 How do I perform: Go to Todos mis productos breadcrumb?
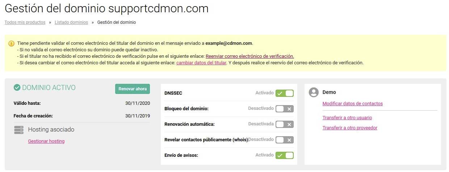pyautogui.click(x=25, y=22)
